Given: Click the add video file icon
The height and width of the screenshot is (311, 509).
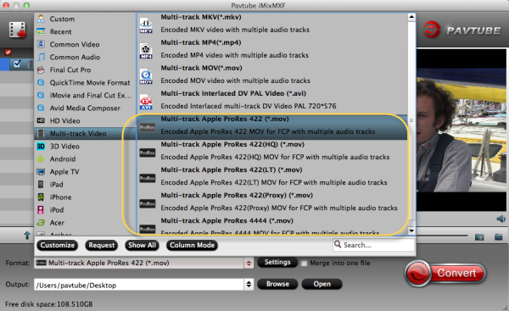Looking at the screenshot, I should pyautogui.click(x=18, y=30).
